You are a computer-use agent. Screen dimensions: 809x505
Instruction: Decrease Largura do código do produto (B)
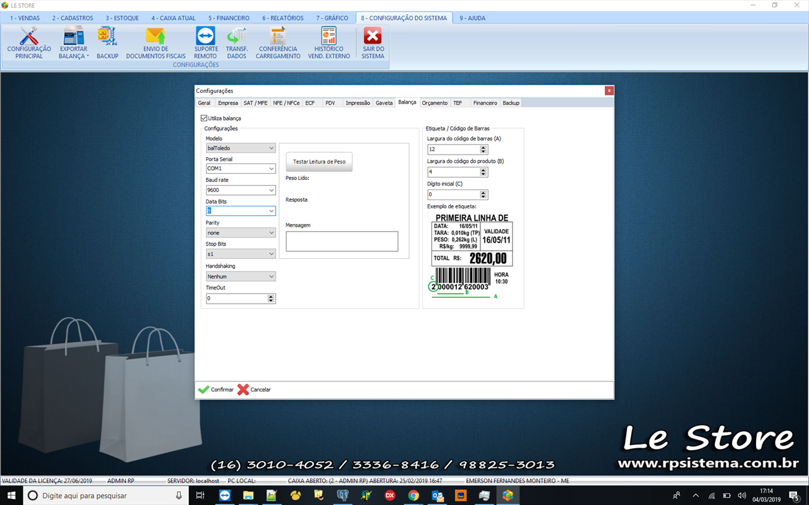coord(484,174)
